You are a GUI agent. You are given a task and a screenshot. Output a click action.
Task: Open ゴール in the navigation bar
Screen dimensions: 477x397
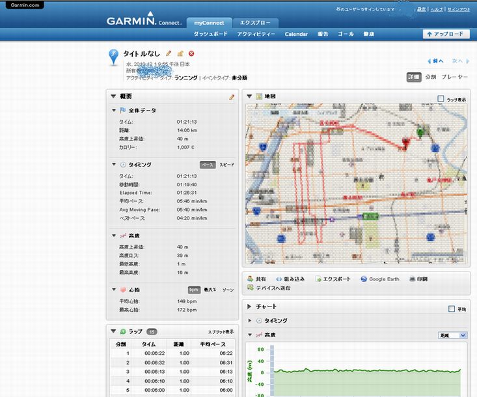(x=346, y=34)
